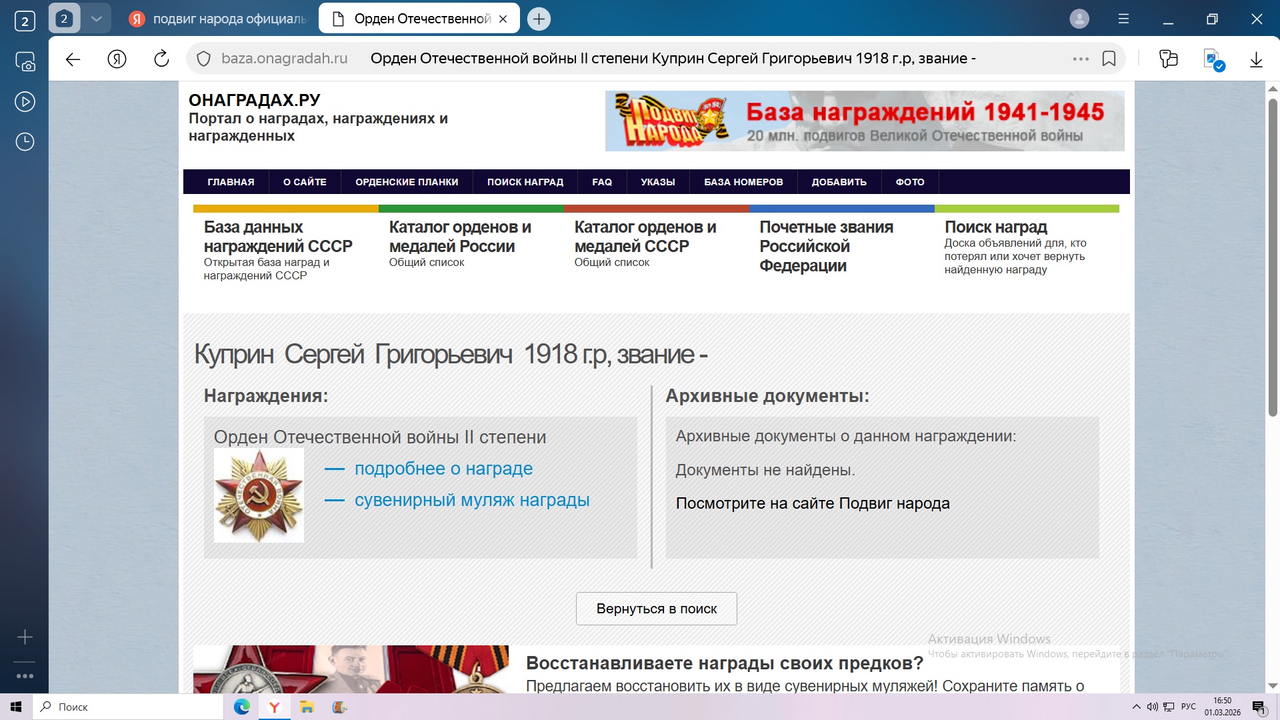Open the downloads arrow icon

point(1256,59)
